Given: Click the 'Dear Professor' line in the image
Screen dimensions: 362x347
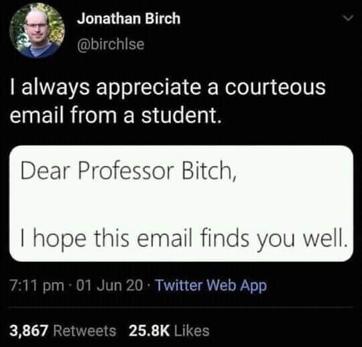Looking at the screenshot, I should [x=129, y=171].
